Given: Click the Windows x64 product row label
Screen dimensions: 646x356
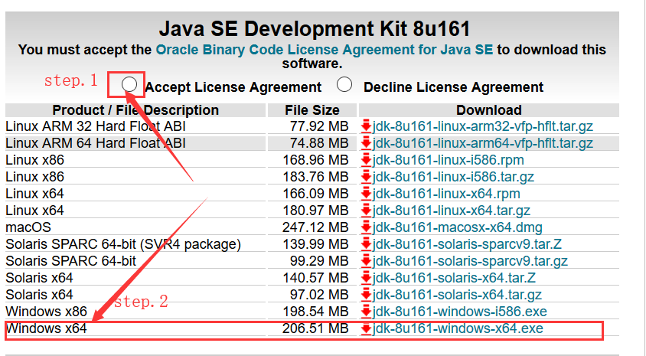Looking at the screenshot, I should point(46,328).
